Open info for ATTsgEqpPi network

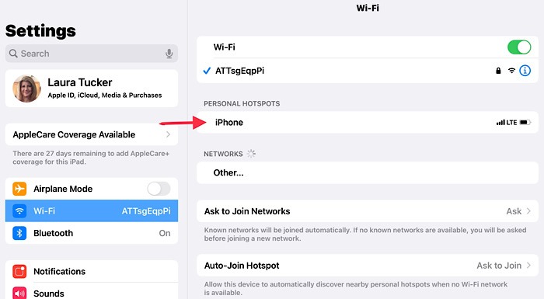(525, 71)
